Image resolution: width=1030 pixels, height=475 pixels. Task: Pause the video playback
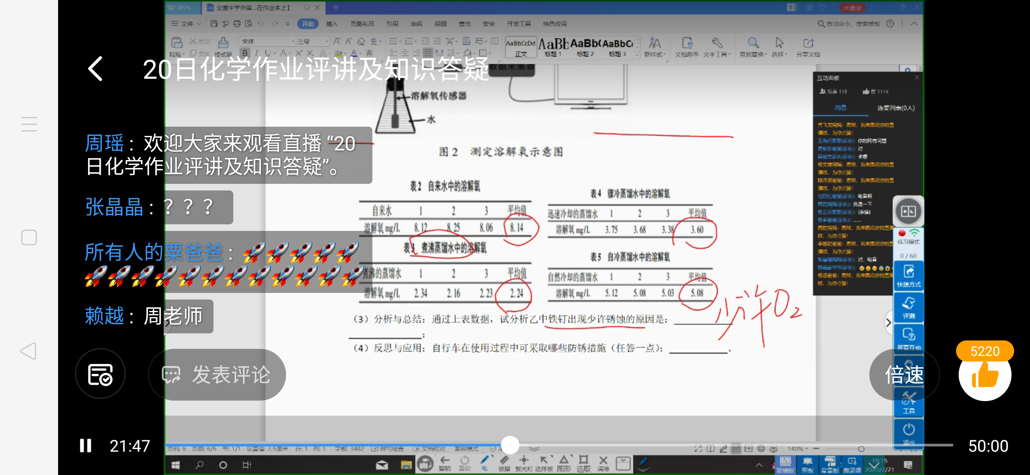pyautogui.click(x=85, y=446)
